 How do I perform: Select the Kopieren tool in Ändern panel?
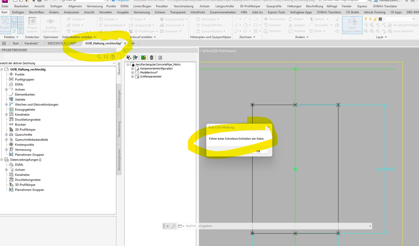(x=273, y=25)
